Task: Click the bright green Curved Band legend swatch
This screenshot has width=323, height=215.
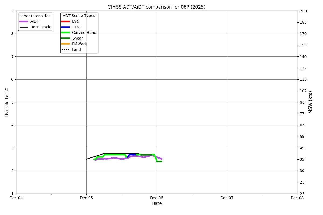Action: (65, 33)
